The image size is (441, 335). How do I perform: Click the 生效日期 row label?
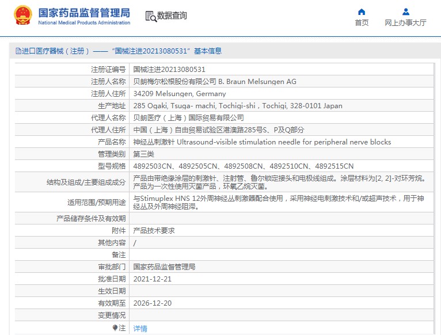coord(112,291)
